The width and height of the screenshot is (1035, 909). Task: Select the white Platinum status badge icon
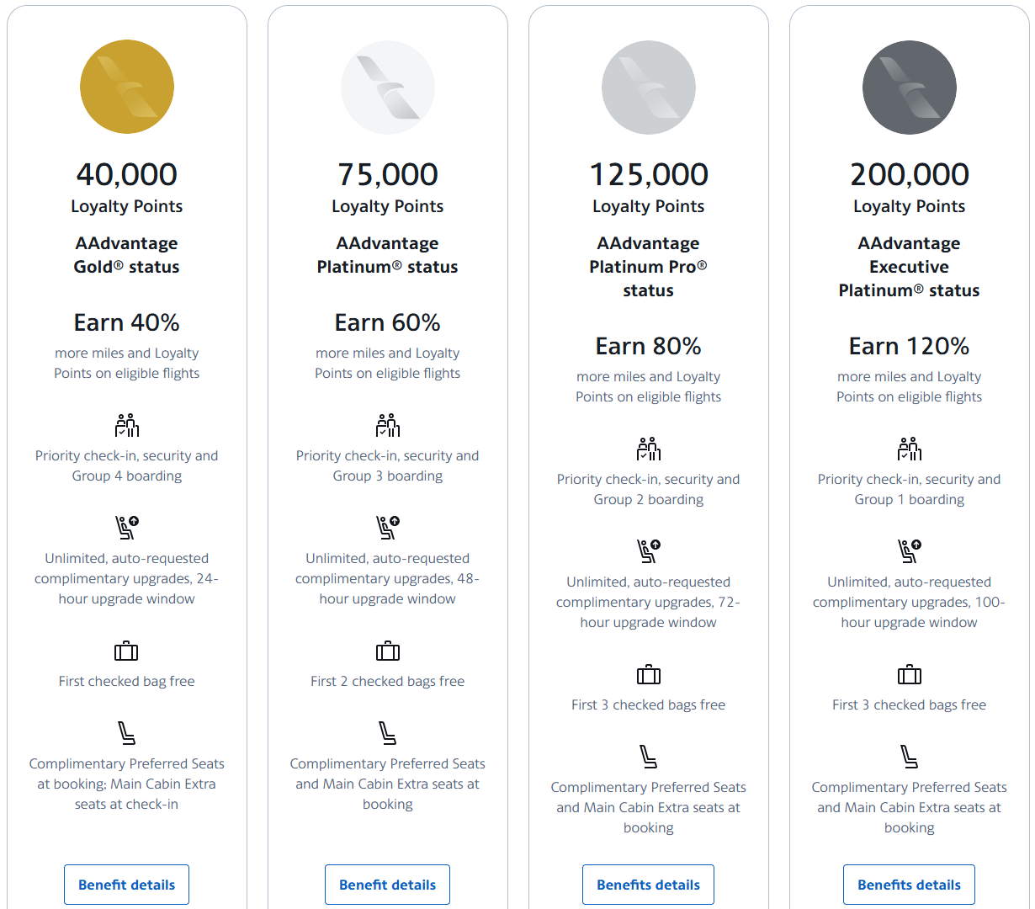[387, 87]
